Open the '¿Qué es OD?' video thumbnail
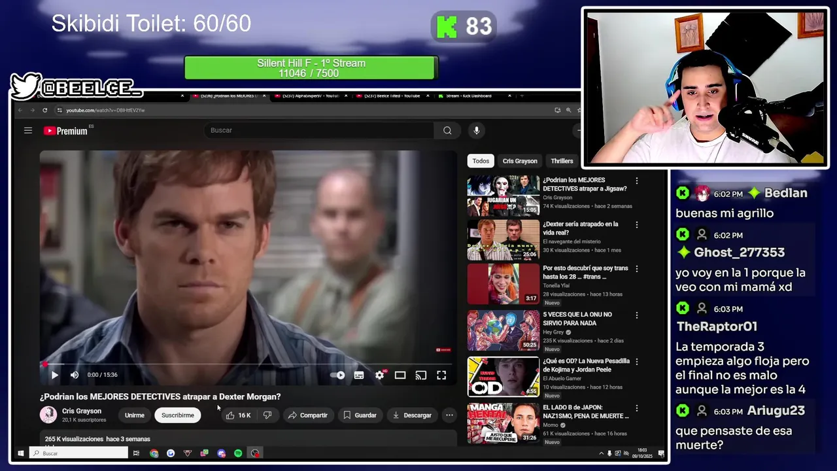 click(x=504, y=376)
